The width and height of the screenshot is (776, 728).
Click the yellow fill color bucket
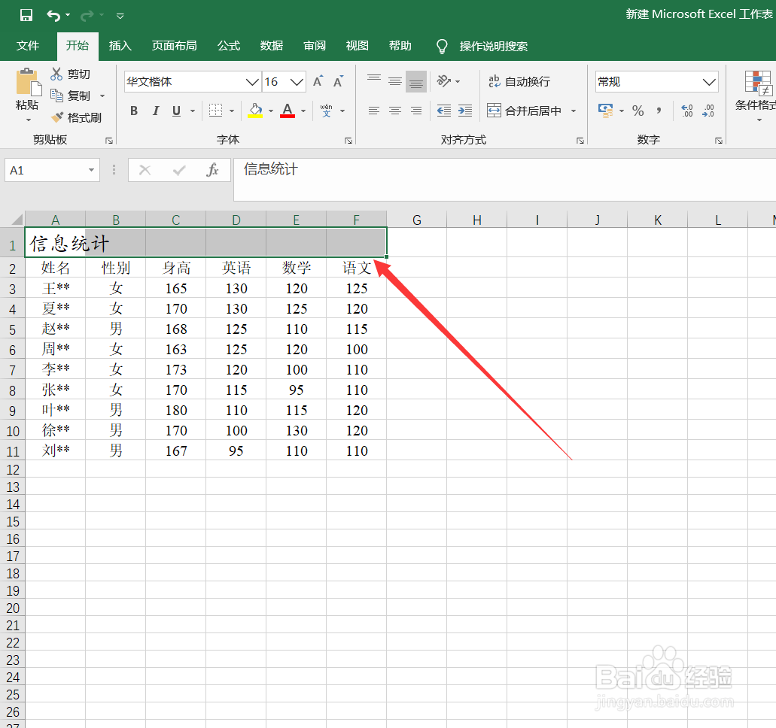(x=255, y=111)
